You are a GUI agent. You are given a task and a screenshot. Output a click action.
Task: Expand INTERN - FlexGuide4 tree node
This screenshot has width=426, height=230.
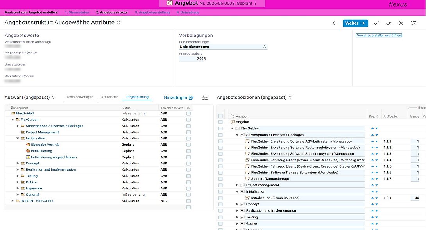[13, 201]
